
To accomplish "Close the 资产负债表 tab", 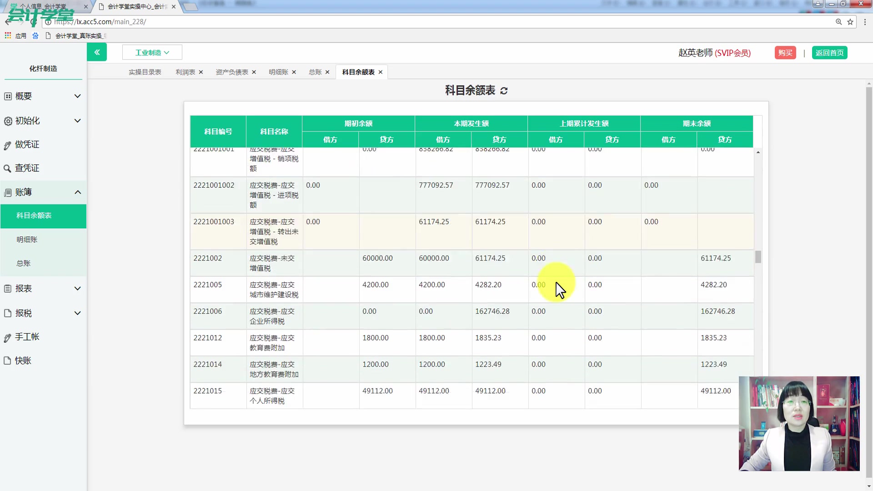I will (254, 72).
